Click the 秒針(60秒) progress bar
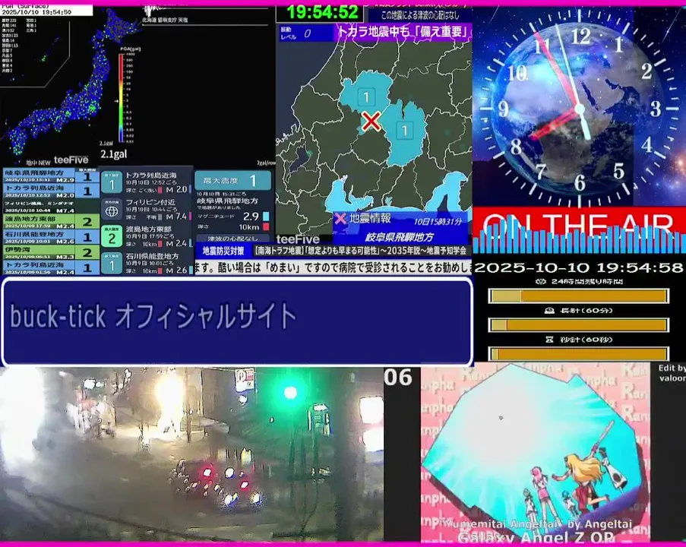This screenshot has height=547, width=686. tap(578, 353)
